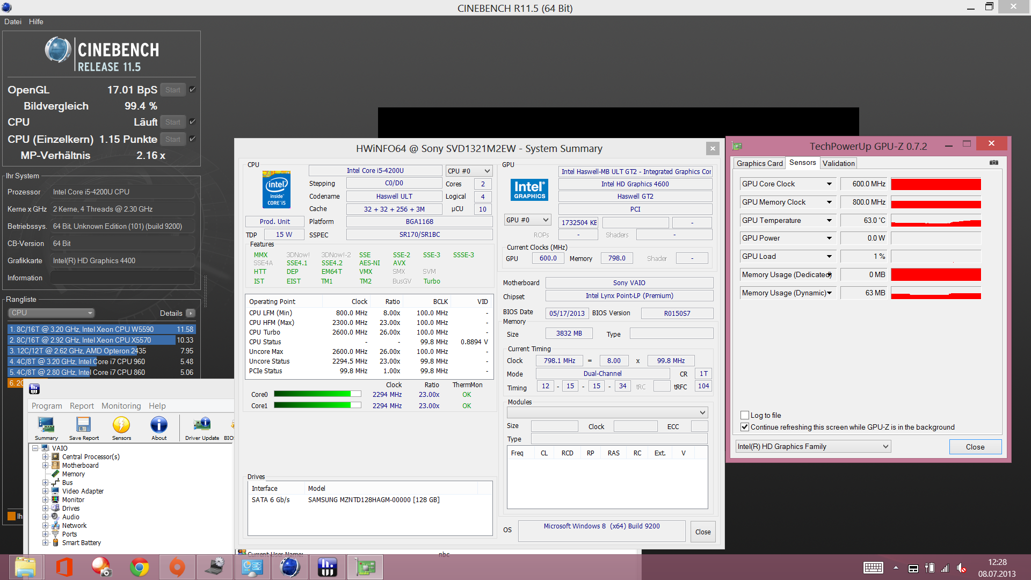The width and height of the screenshot is (1031, 580).
Task: Click HWiNFO window title icon
Action: pos(34,389)
